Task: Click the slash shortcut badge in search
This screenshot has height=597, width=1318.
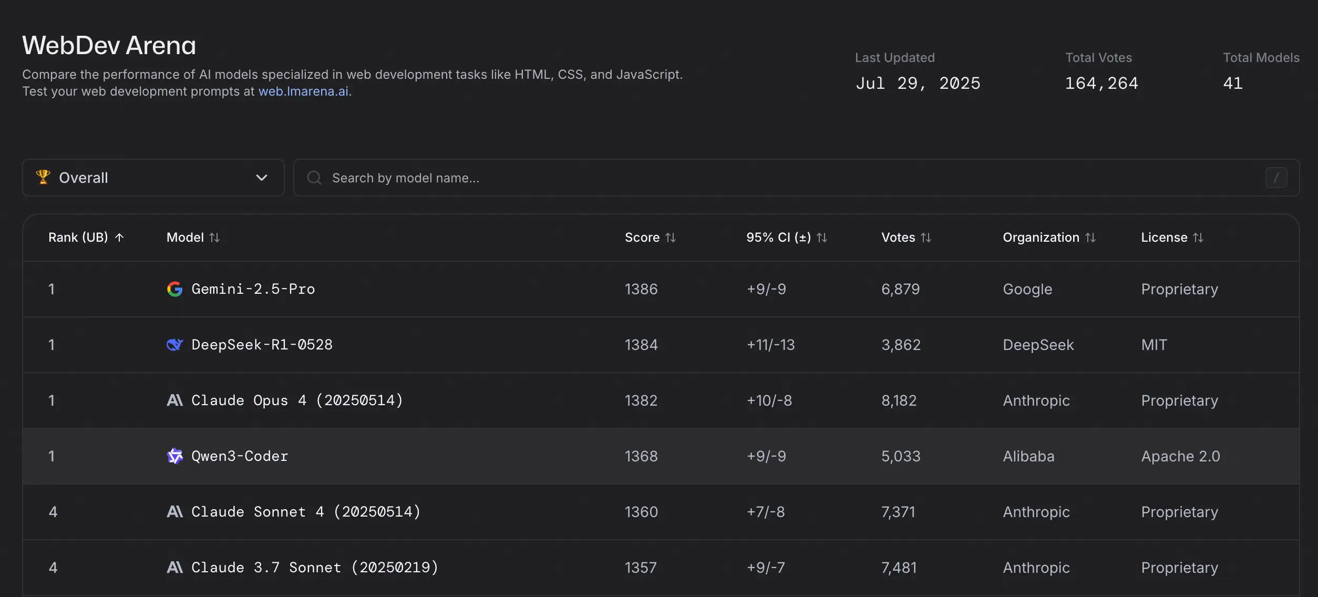Action: pyautogui.click(x=1276, y=178)
